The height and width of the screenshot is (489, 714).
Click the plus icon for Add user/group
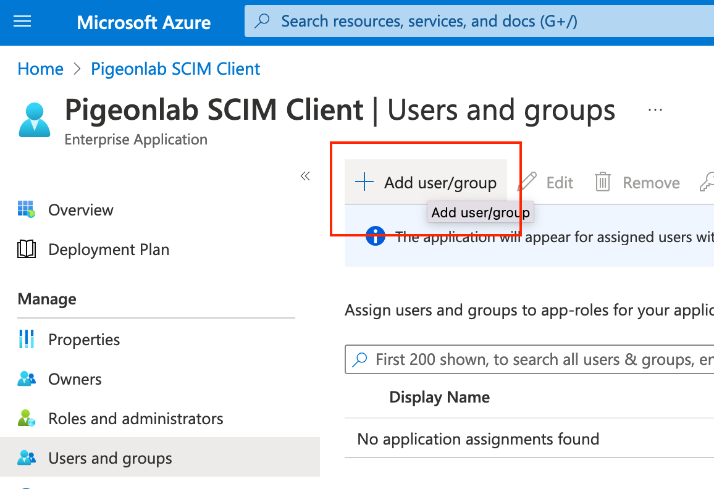pos(364,182)
